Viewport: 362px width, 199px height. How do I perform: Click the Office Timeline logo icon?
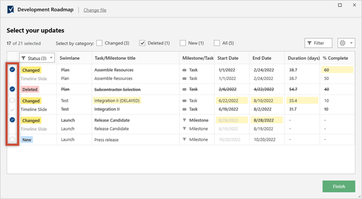coord(10,10)
